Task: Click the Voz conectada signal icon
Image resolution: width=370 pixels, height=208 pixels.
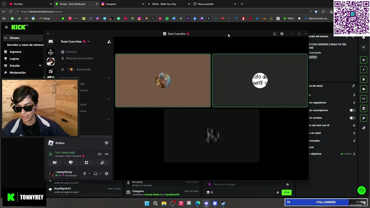Action: (51, 154)
